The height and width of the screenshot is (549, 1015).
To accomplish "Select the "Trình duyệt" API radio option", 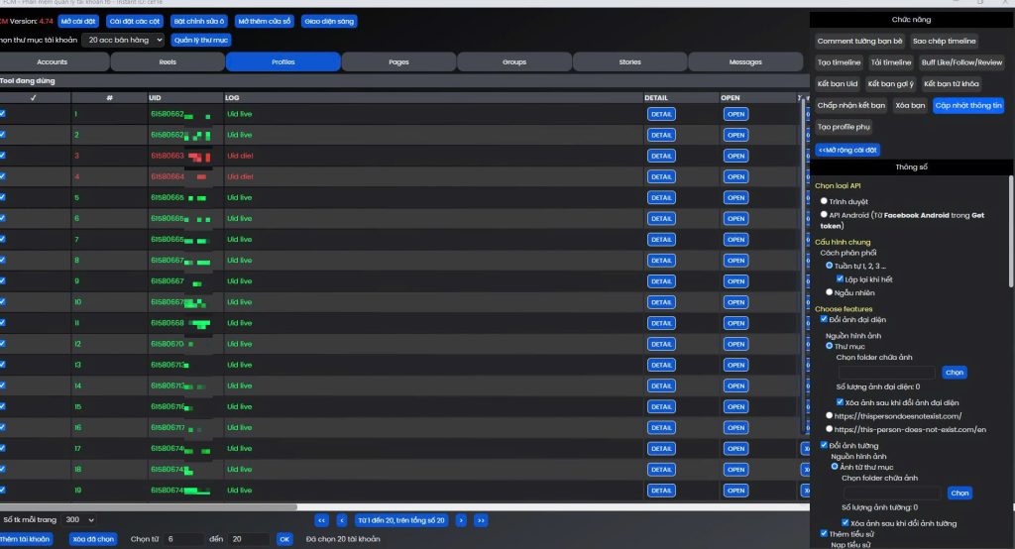I will pos(825,200).
